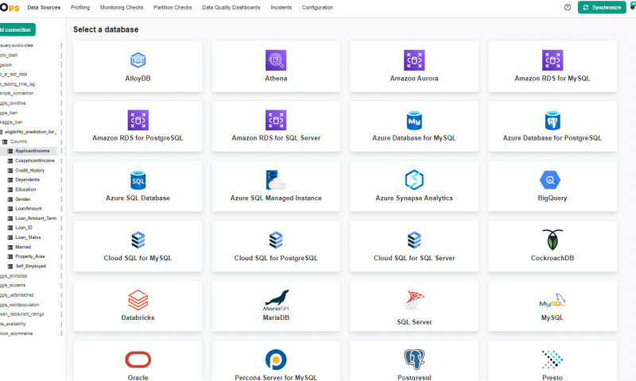Switch to the Profiling tab

[79, 7]
